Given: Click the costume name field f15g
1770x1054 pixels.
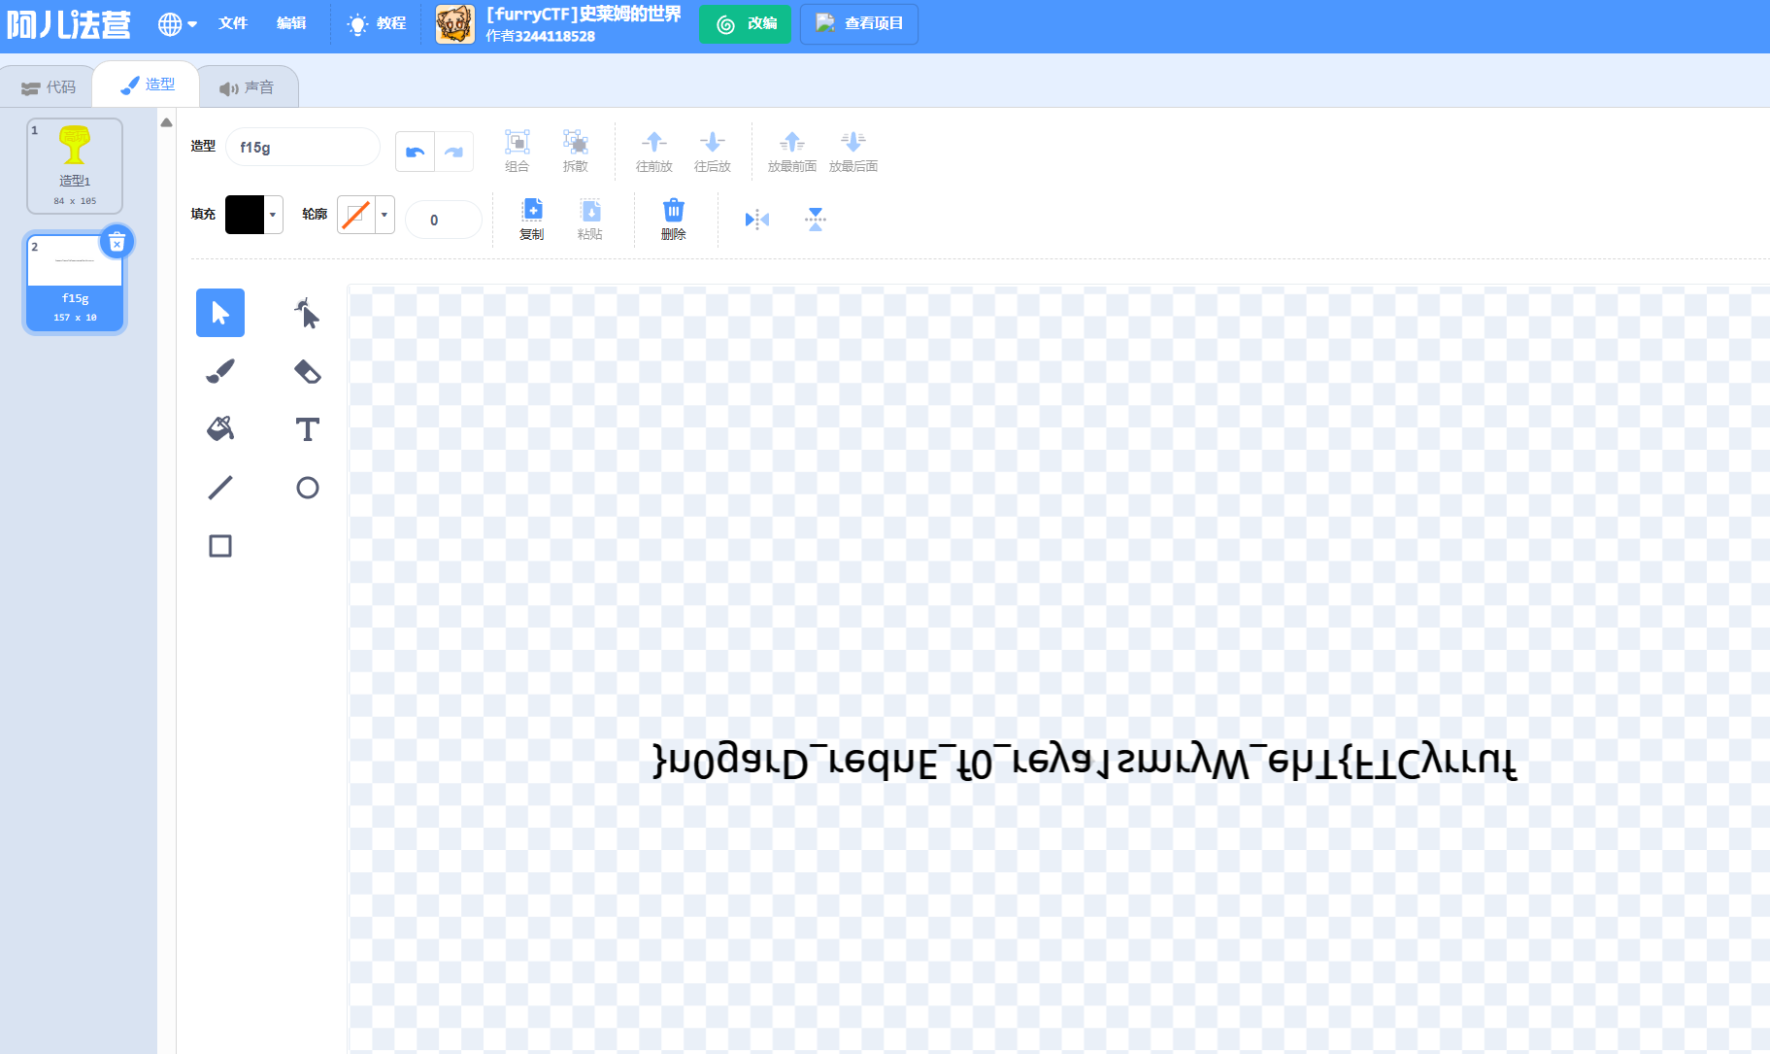Looking at the screenshot, I should tap(302, 148).
